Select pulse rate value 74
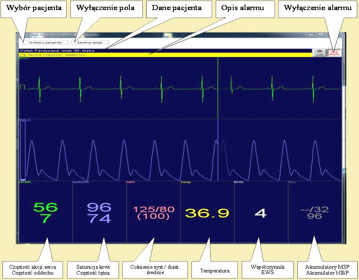Screen dimensions: 359x280 coord(99,218)
